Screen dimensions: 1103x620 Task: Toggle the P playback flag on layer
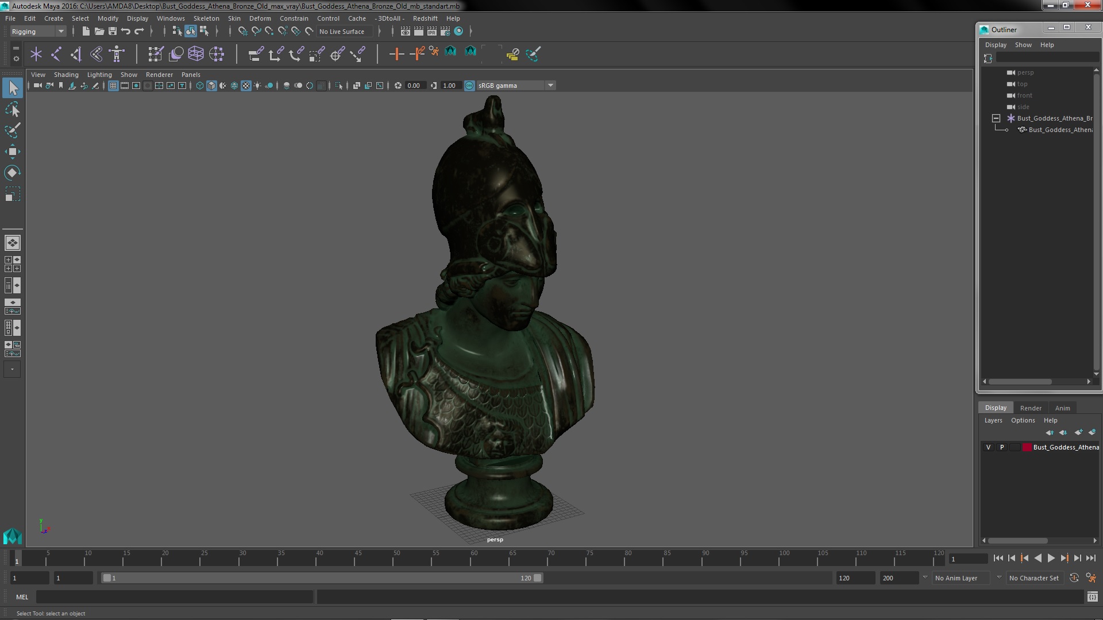(x=1002, y=447)
